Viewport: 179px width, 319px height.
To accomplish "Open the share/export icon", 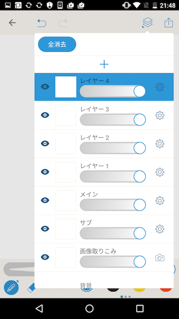I will coord(169,22).
